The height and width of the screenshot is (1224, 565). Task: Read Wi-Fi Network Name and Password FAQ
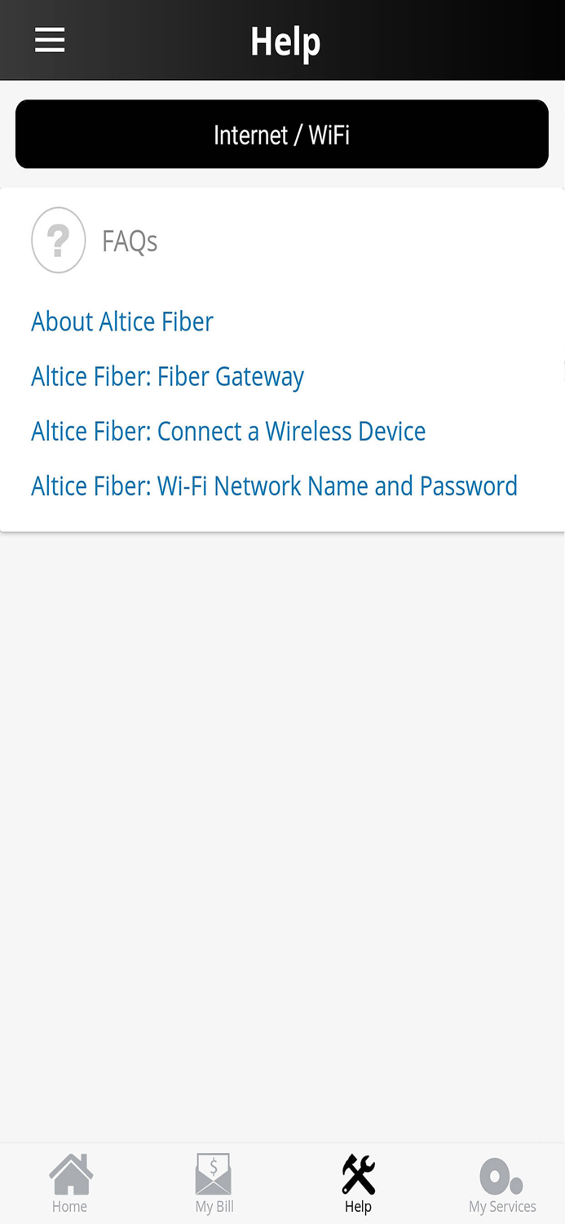[274, 486]
